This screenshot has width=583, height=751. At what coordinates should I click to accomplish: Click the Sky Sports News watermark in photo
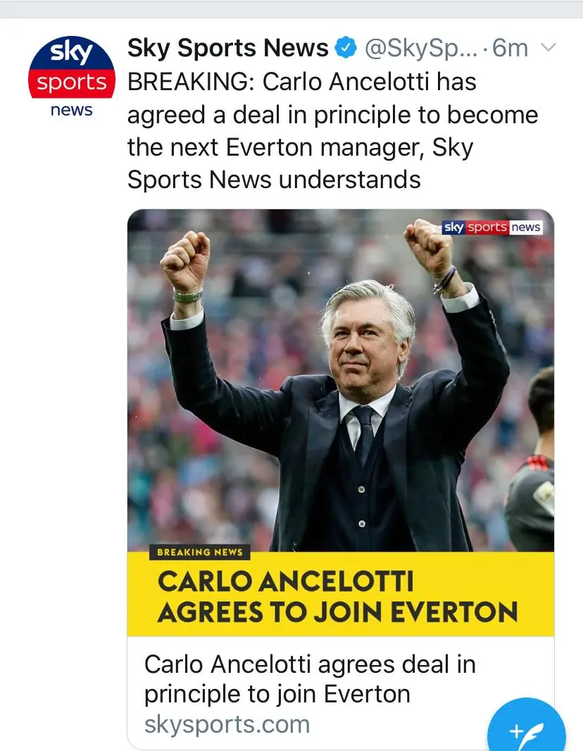pyautogui.click(x=492, y=227)
